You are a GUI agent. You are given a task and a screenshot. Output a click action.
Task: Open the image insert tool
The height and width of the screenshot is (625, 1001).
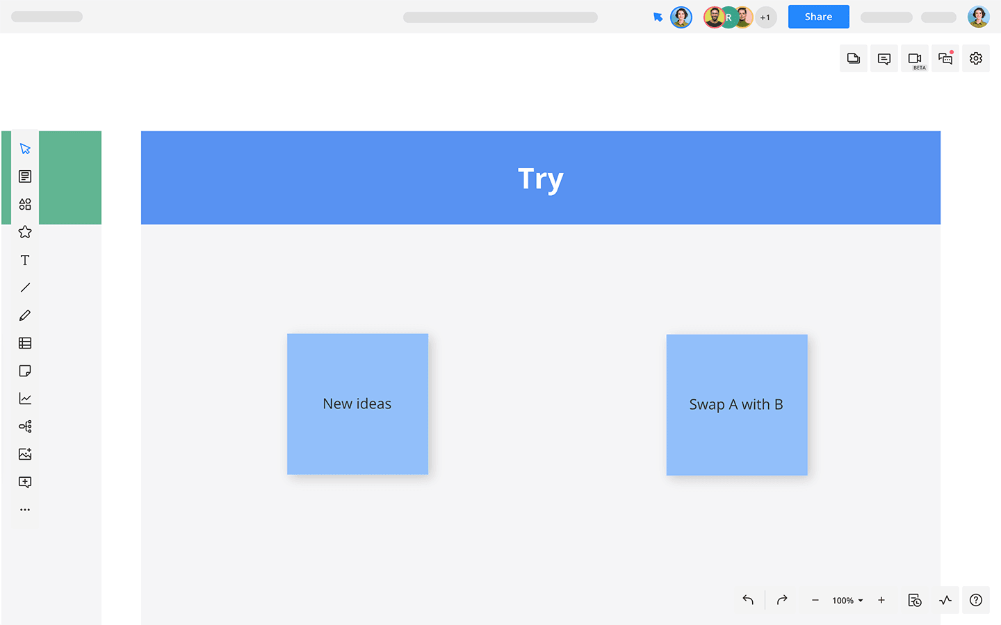(x=25, y=454)
